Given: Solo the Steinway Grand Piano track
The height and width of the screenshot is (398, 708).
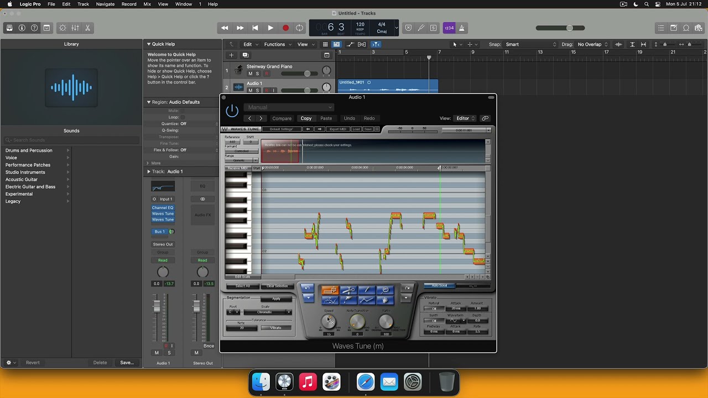Looking at the screenshot, I should (x=257, y=74).
